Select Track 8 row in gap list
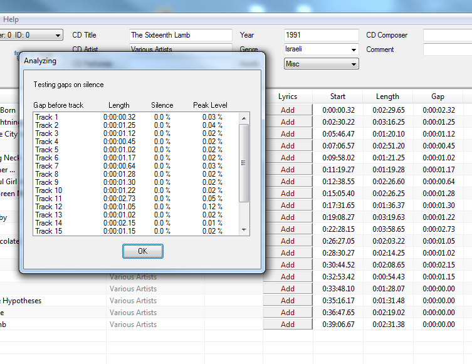 (136, 174)
